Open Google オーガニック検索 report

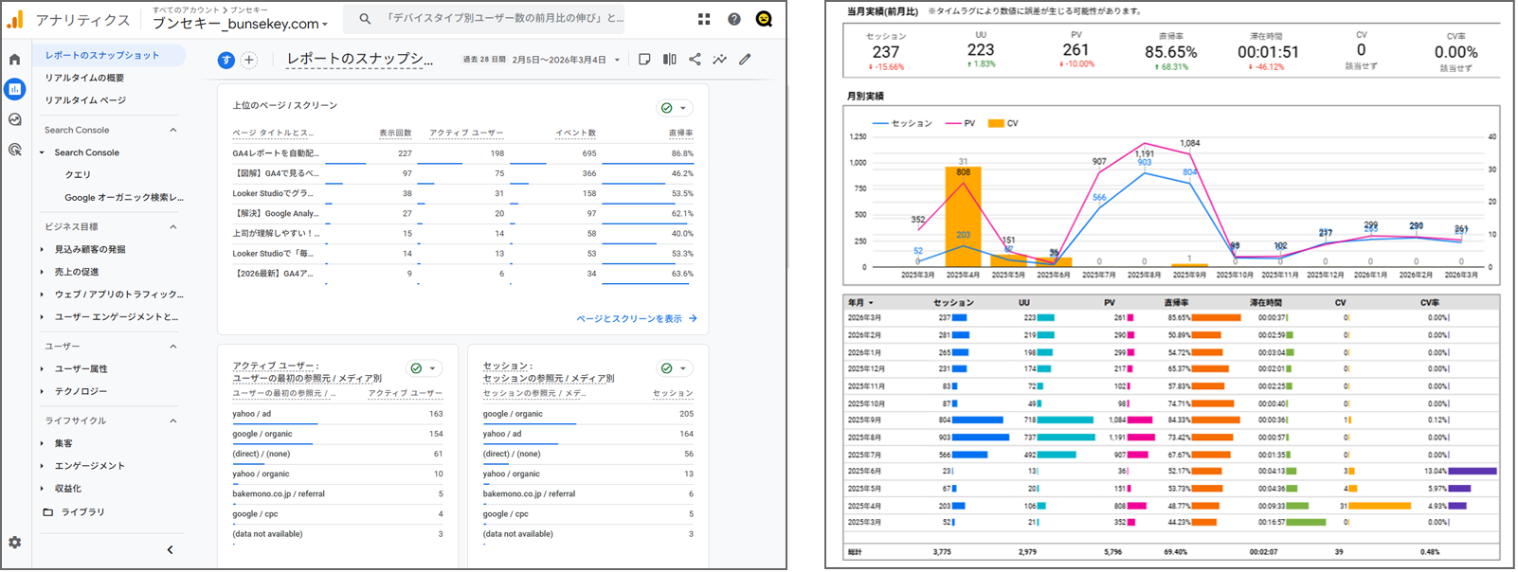point(124,198)
